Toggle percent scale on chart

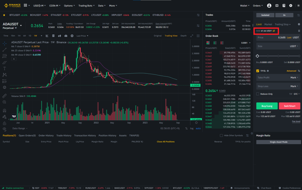coord(186,129)
